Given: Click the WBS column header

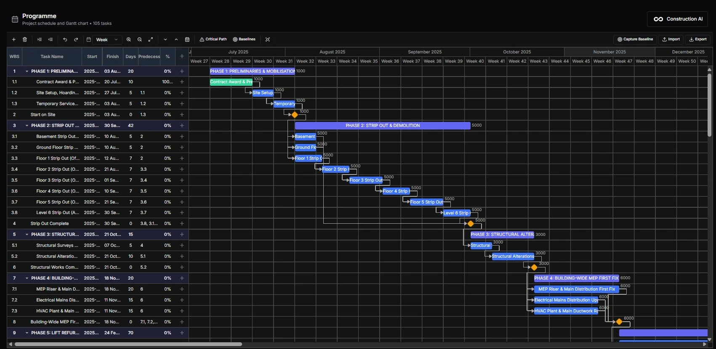Looking at the screenshot, I should click(14, 56).
